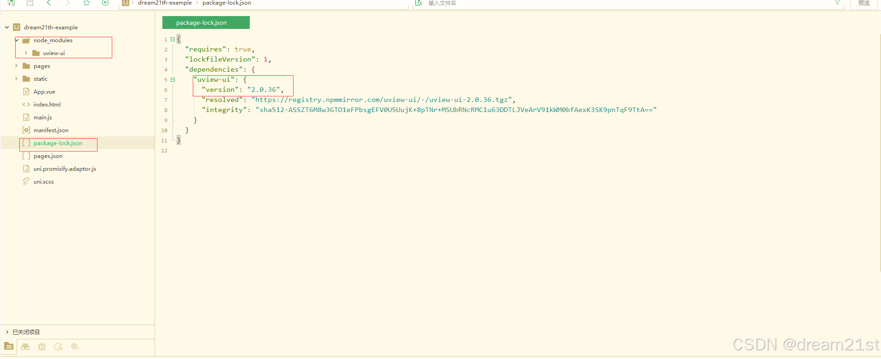Open the sync arrows panel icon

(x=58, y=347)
